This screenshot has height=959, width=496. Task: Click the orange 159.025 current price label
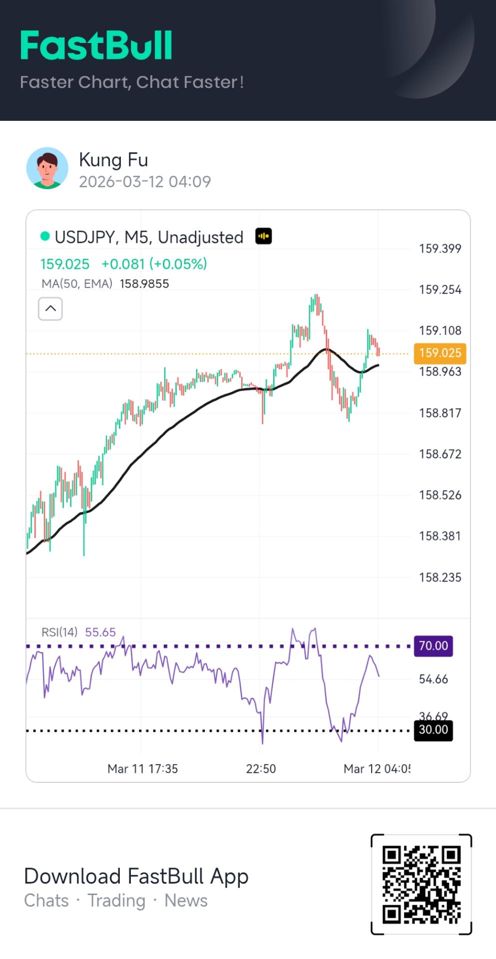[x=440, y=353]
